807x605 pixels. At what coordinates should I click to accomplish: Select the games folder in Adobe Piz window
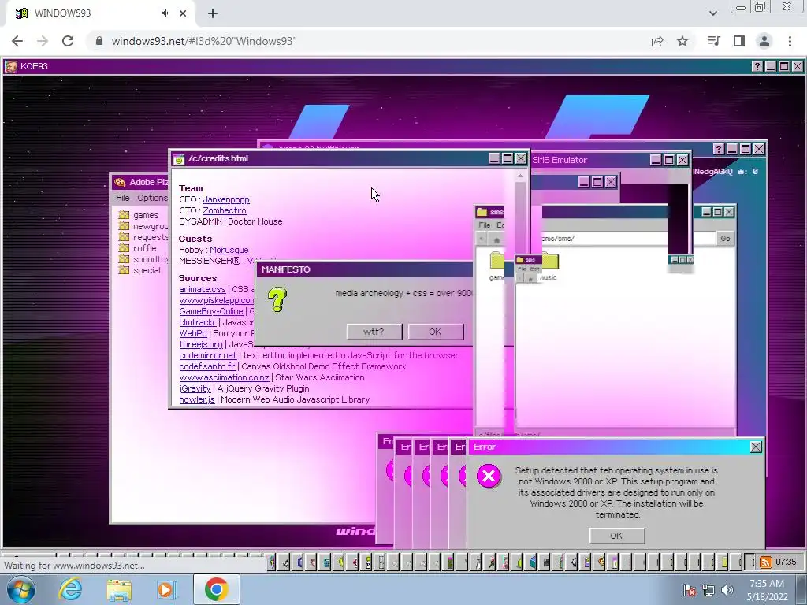(x=139, y=215)
